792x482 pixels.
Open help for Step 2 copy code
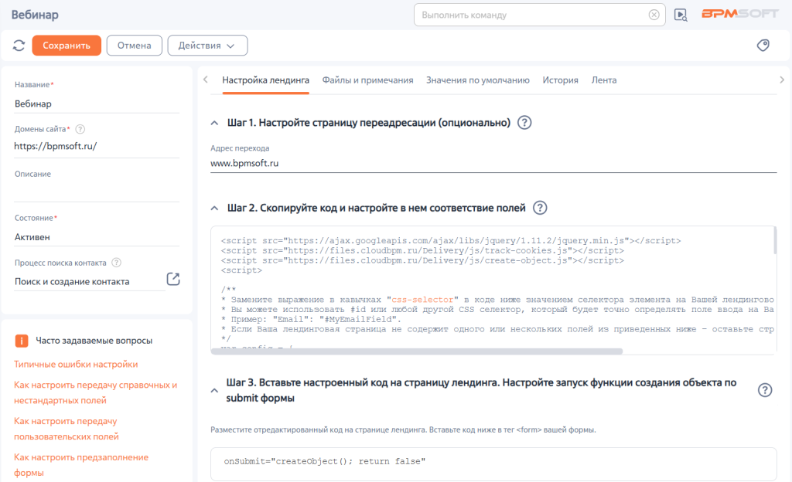[540, 208]
